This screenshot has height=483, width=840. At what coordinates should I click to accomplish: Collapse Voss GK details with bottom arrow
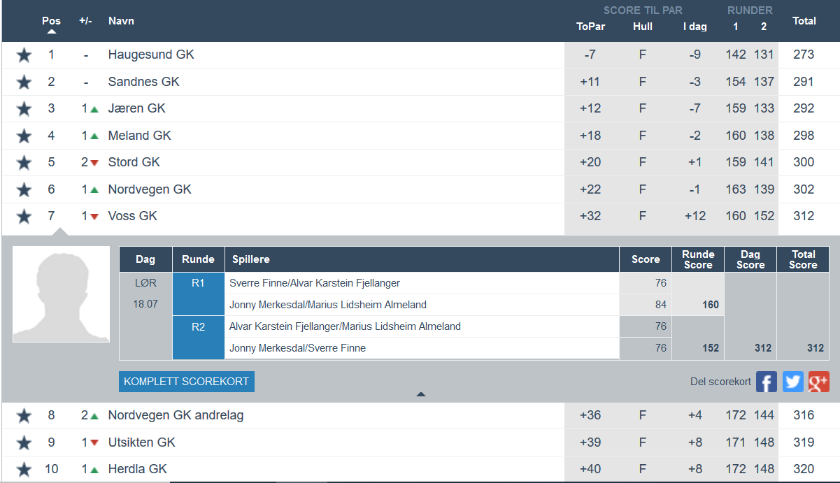tap(420, 394)
